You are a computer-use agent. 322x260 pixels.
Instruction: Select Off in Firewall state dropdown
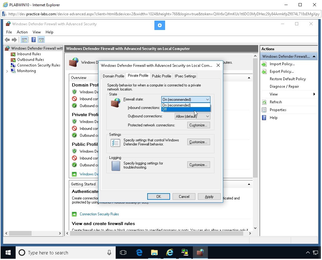point(186,109)
